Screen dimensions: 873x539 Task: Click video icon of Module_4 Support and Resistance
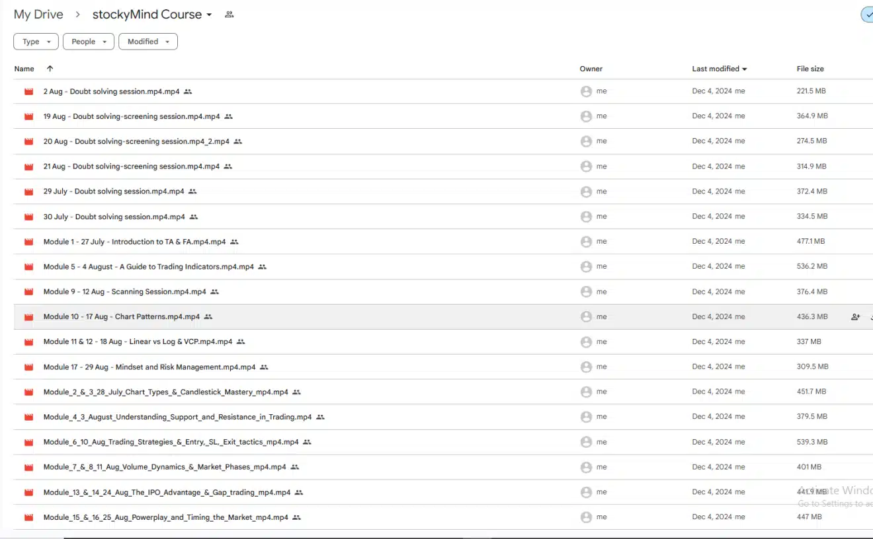[x=28, y=418]
